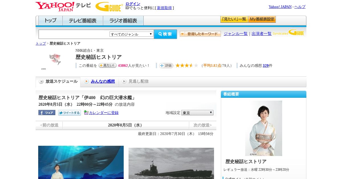This screenshot has width=342, height=179.
Task: Click the NHK総合1・東京 channel text
Action: [89, 50]
